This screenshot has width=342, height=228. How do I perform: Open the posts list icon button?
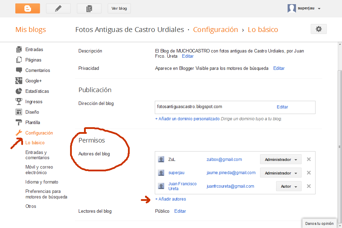tap(89, 8)
